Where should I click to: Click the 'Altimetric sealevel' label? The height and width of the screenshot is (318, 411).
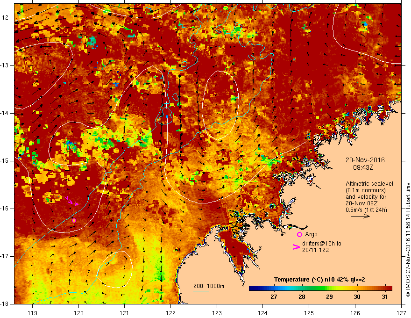tap(369, 184)
